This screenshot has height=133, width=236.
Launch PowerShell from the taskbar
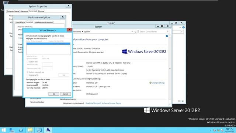click(x=21, y=130)
